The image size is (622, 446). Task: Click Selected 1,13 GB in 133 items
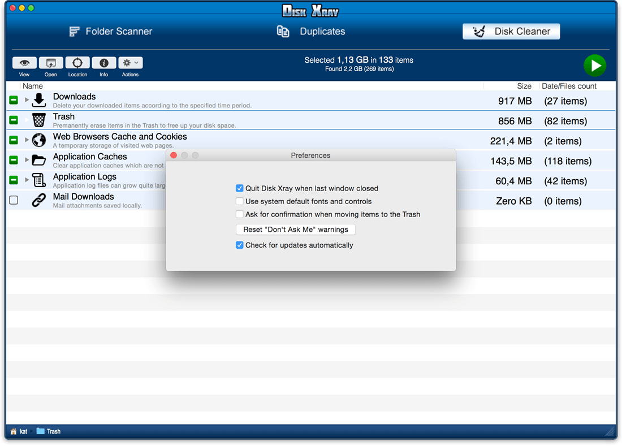(358, 60)
